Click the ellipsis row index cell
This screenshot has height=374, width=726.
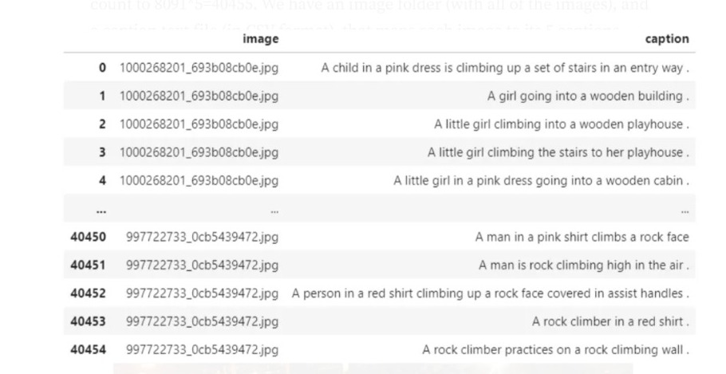101,211
